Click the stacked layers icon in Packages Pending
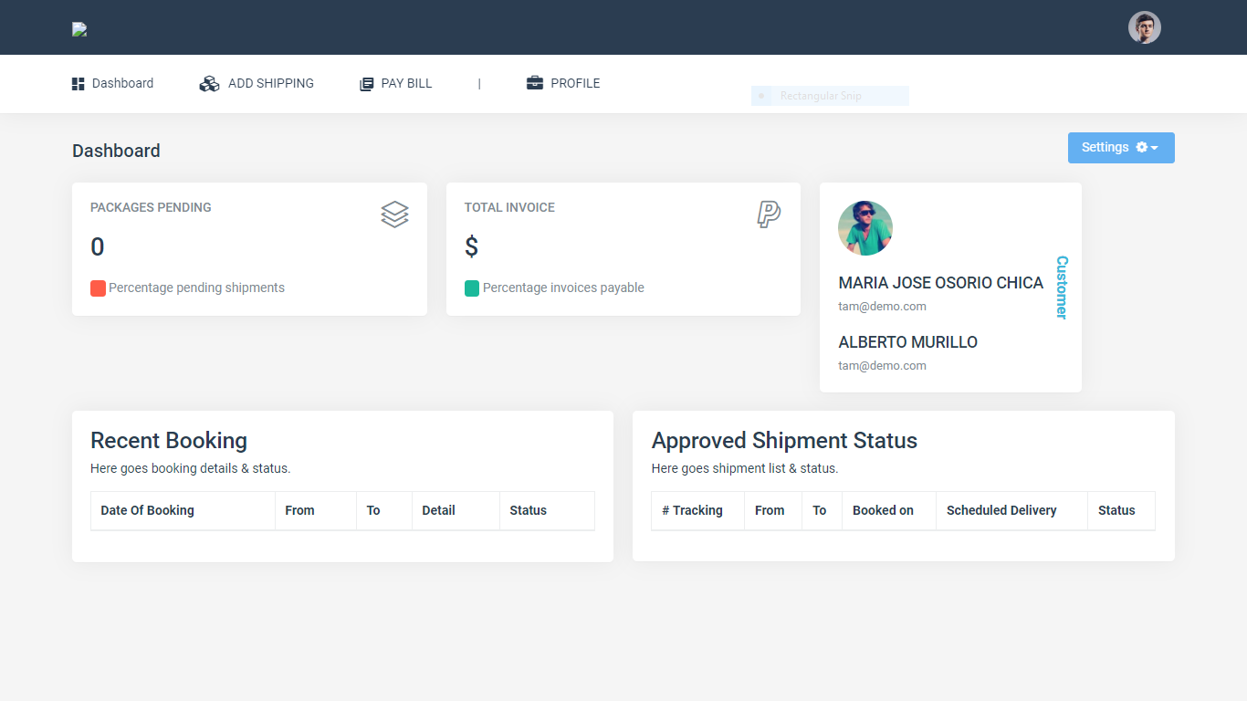1247x701 pixels. click(x=394, y=214)
